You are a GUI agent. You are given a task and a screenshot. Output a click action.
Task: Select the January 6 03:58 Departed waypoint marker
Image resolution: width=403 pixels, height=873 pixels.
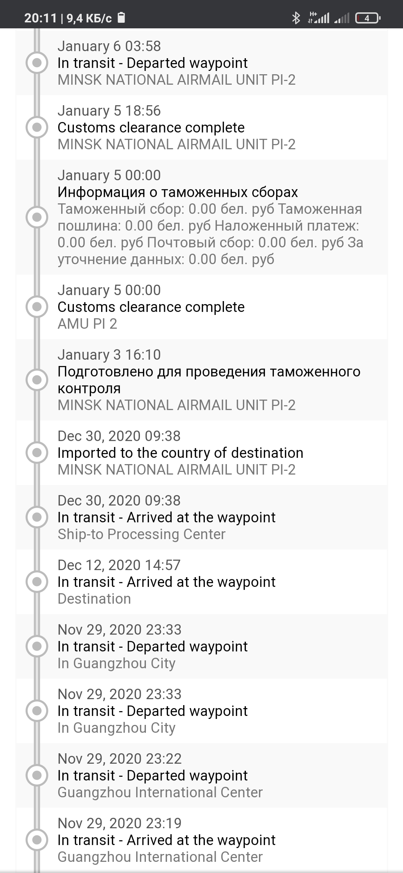pyautogui.click(x=37, y=63)
